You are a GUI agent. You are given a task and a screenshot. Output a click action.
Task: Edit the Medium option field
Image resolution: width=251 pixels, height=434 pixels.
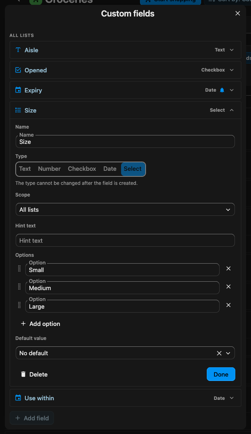[x=122, y=288]
